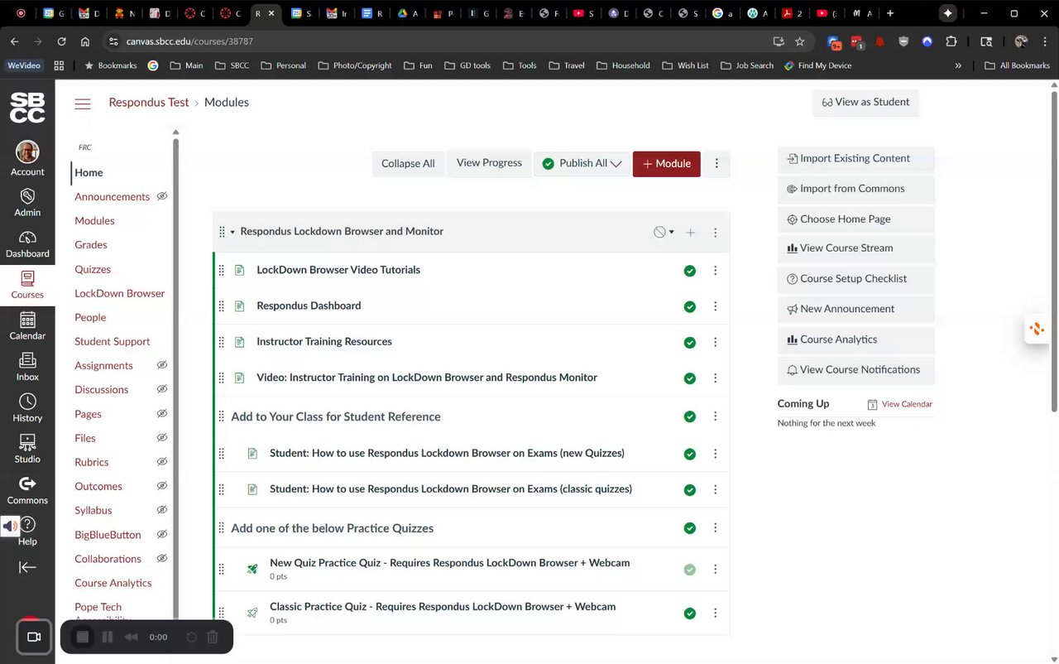Click the red add Module button
Screen dimensions: 1059x664
tap(666, 164)
